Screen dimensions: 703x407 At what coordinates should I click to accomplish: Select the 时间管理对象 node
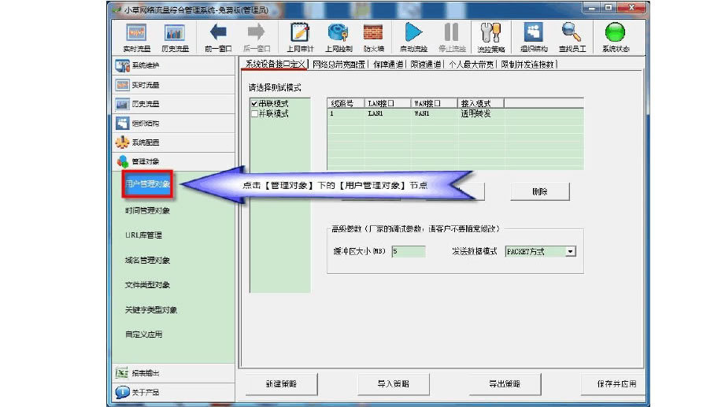click(x=147, y=211)
